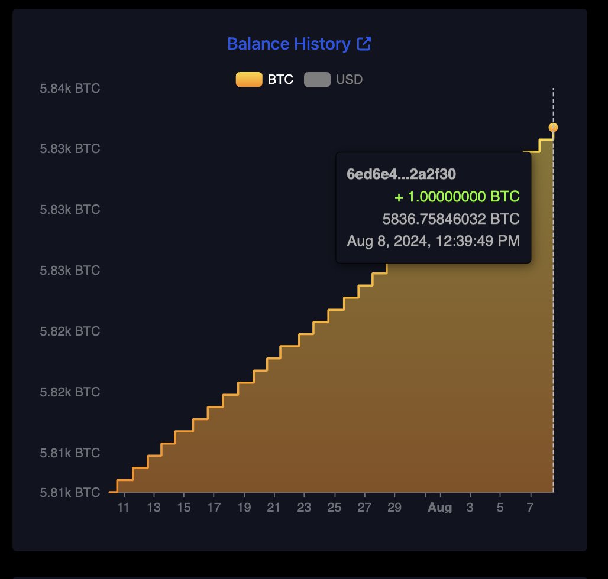Click the 19 x-axis date label

pyautogui.click(x=244, y=508)
